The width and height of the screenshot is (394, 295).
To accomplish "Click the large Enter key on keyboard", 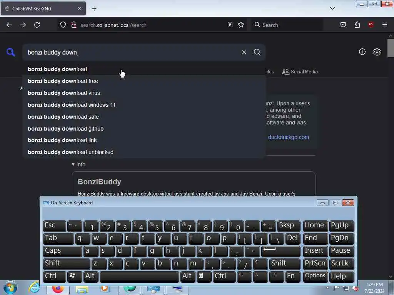I will coord(281,251).
